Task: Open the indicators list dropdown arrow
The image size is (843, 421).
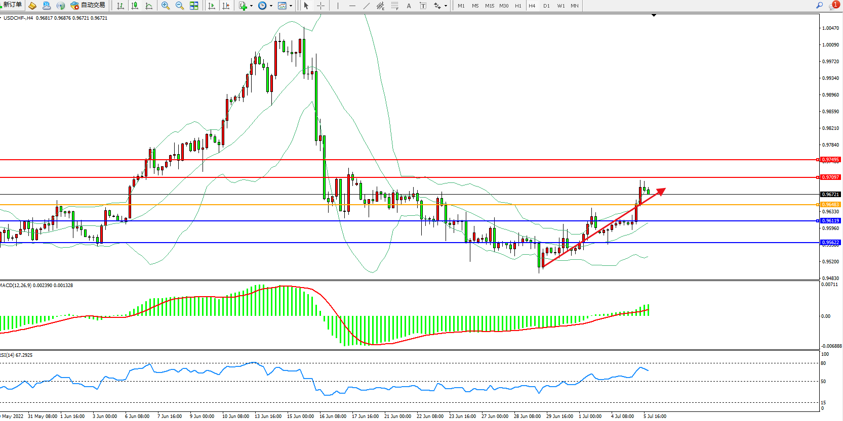Action: [252, 6]
